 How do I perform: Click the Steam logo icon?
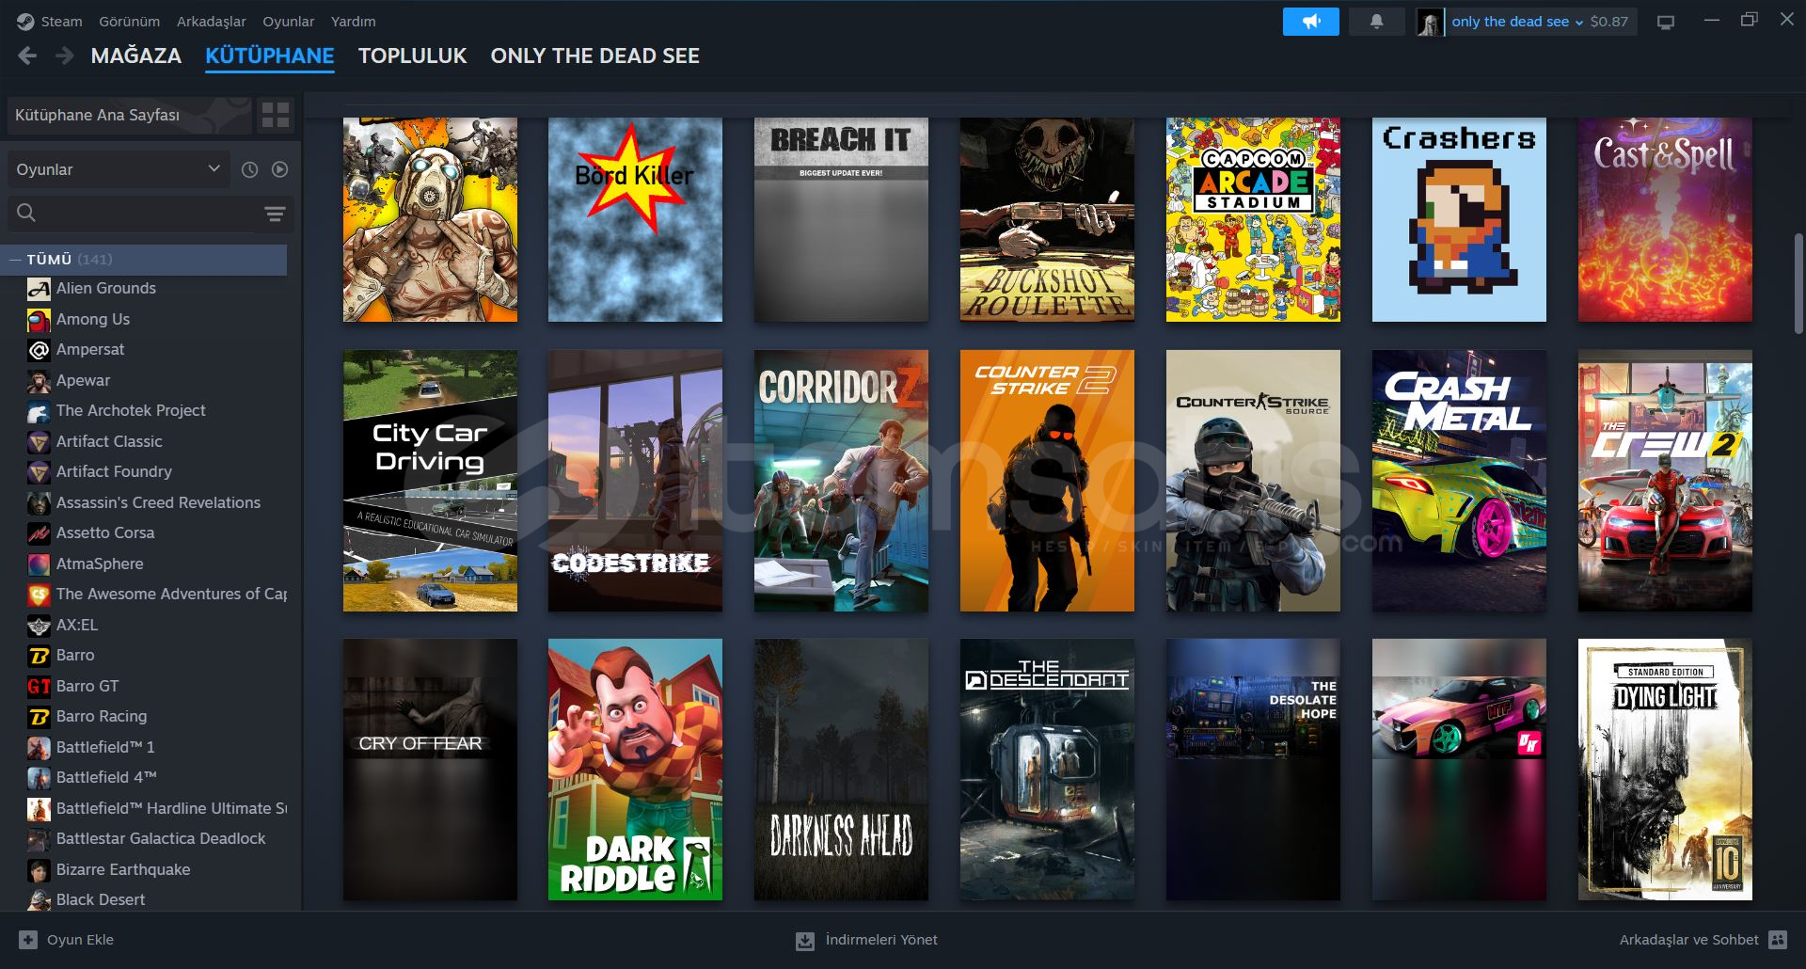[25, 22]
